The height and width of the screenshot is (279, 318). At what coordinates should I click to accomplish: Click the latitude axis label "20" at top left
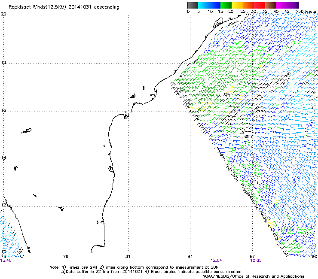click(x=3, y=14)
